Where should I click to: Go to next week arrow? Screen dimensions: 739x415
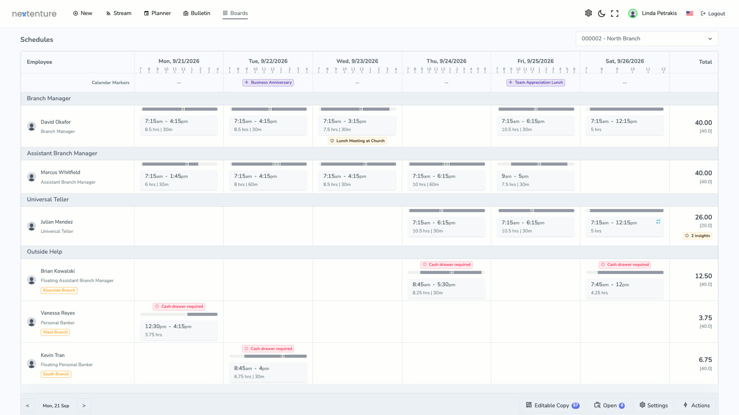click(84, 406)
